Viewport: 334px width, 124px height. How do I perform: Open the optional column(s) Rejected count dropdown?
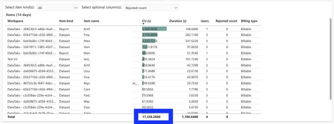click(152, 8)
